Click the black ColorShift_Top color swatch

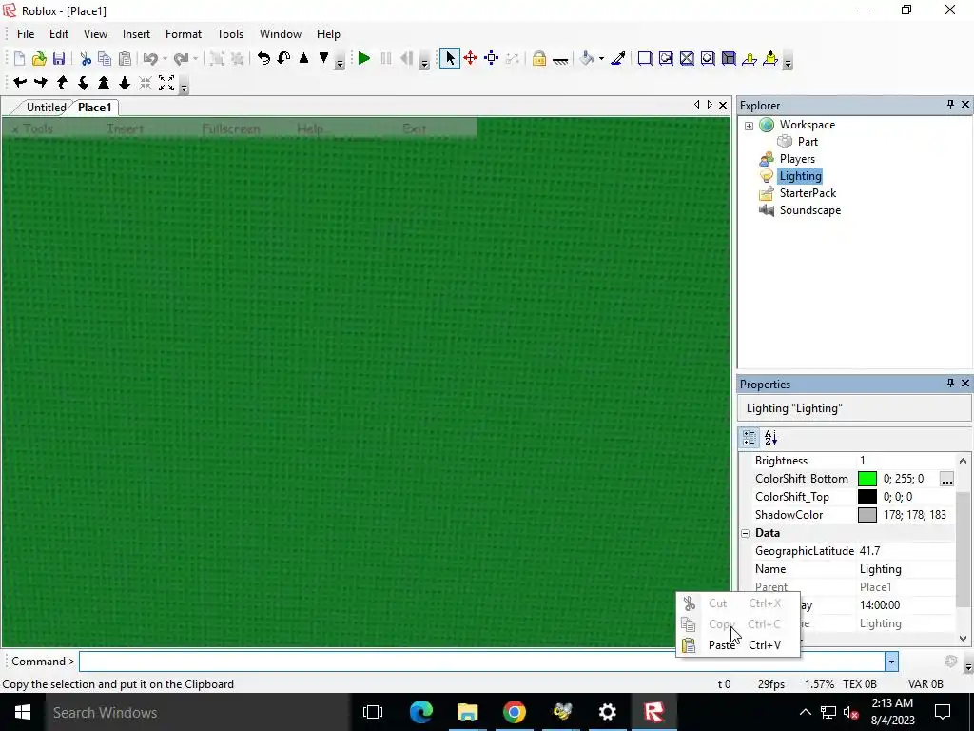pos(867,497)
